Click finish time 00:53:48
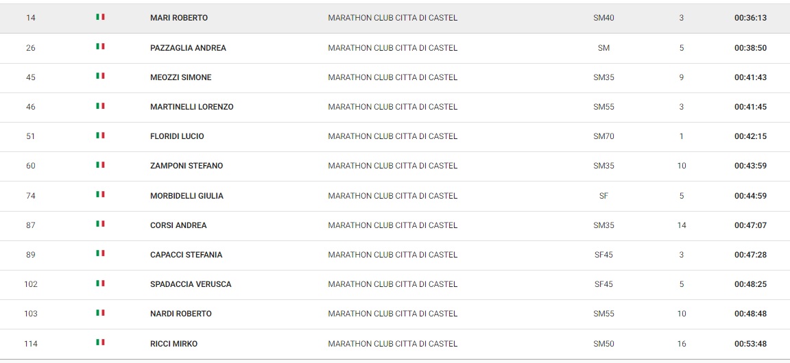Screen dimensions: 790x363 750,344
